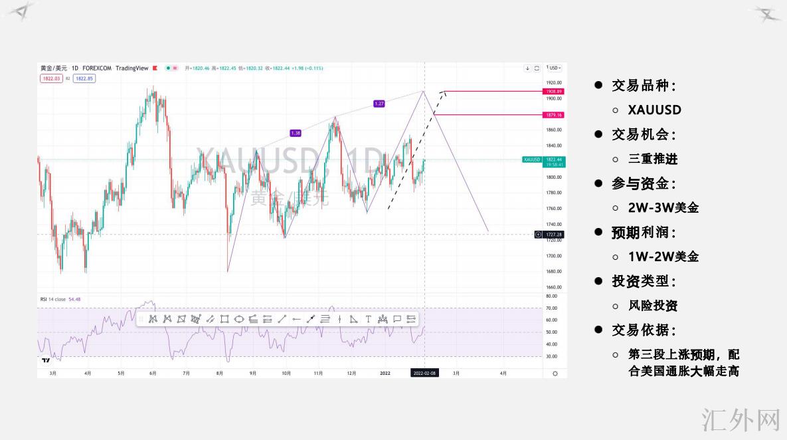Toggle the green dot market status indicator
Viewport: 787px width, 440px height.
(168, 68)
